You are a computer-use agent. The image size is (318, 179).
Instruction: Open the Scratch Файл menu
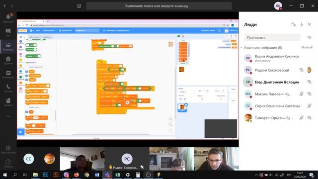38,30
